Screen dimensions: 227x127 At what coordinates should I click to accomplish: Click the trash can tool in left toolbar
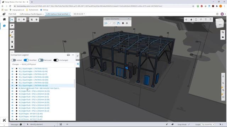tap(12, 42)
